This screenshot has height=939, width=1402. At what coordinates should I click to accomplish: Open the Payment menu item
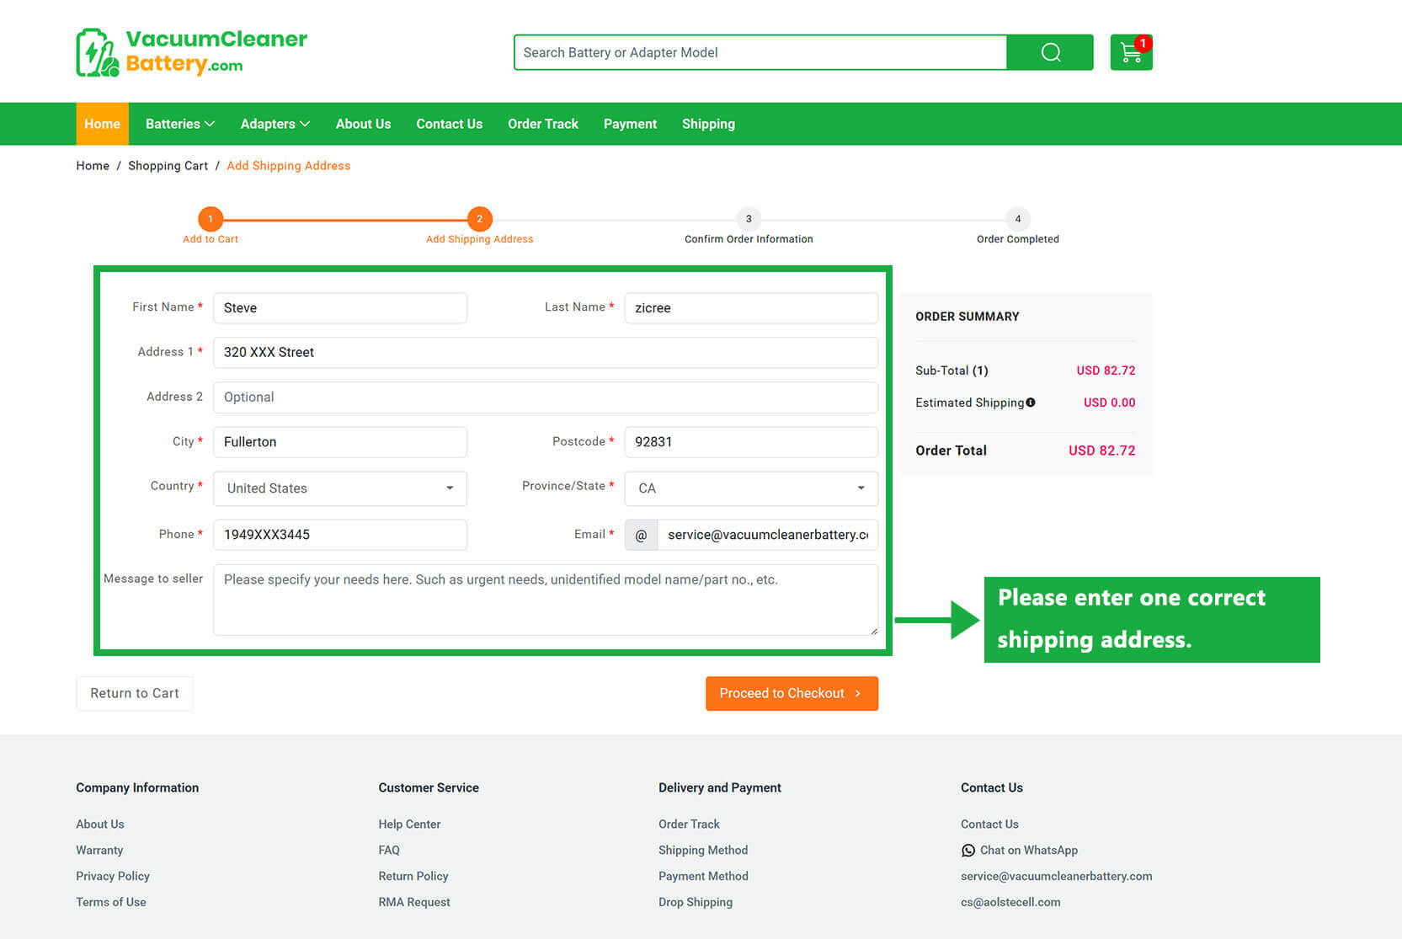tap(630, 124)
